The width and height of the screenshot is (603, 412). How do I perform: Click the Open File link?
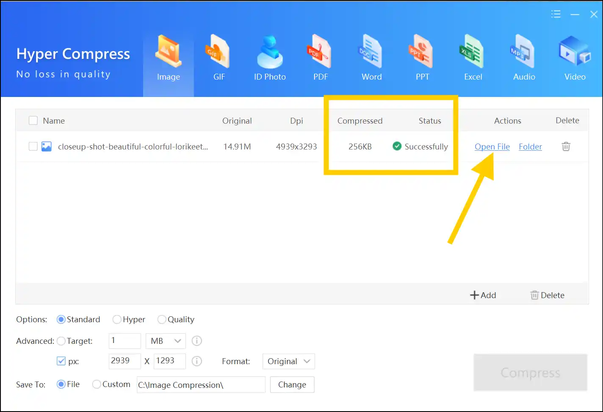point(492,147)
